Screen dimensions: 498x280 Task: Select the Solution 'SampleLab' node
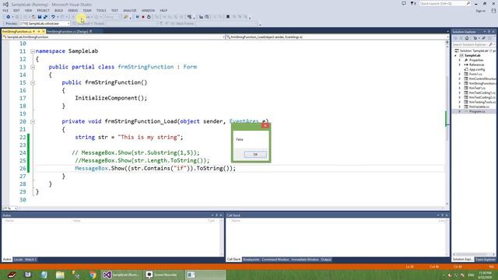tap(475, 51)
